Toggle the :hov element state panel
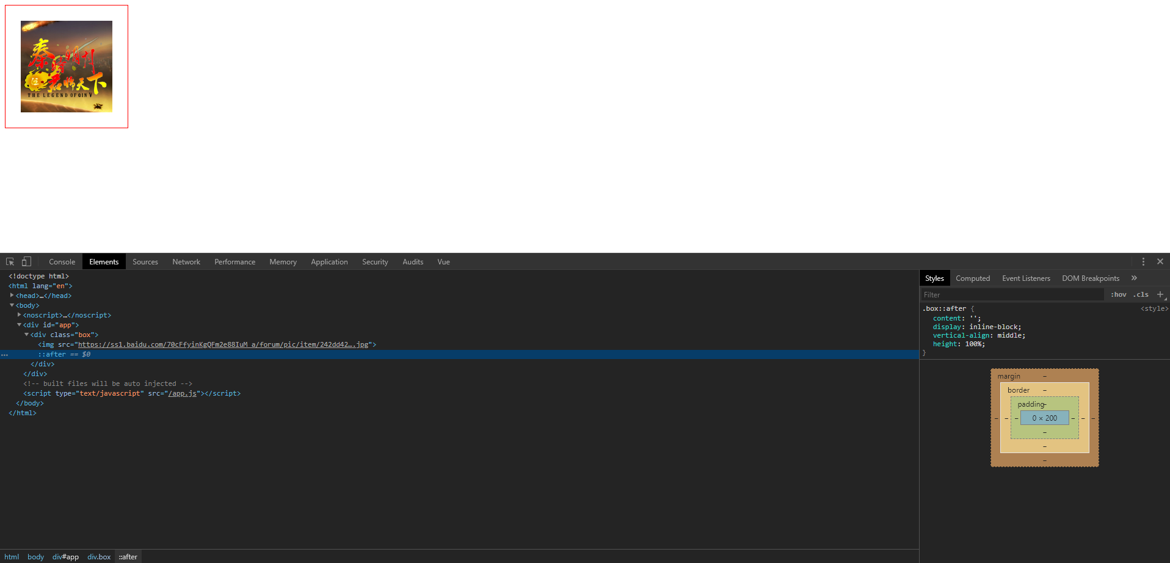The height and width of the screenshot is (563, 1170). pyautogui.click(x=1119, y=294)
